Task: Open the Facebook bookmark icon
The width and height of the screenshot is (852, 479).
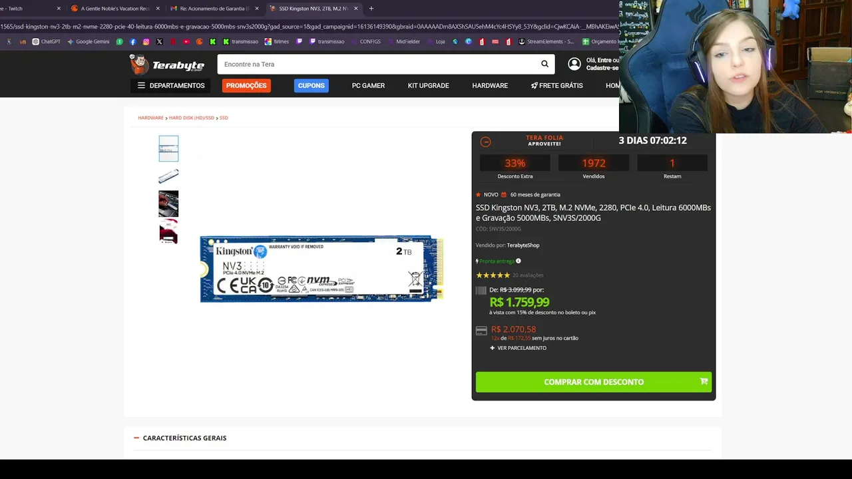Action: (133, 41)
